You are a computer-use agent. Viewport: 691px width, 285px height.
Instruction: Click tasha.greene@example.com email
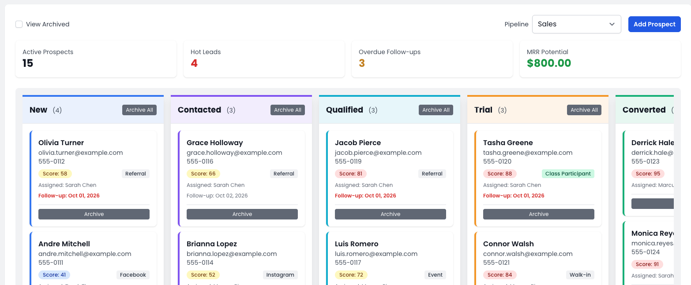pos(528,153)
